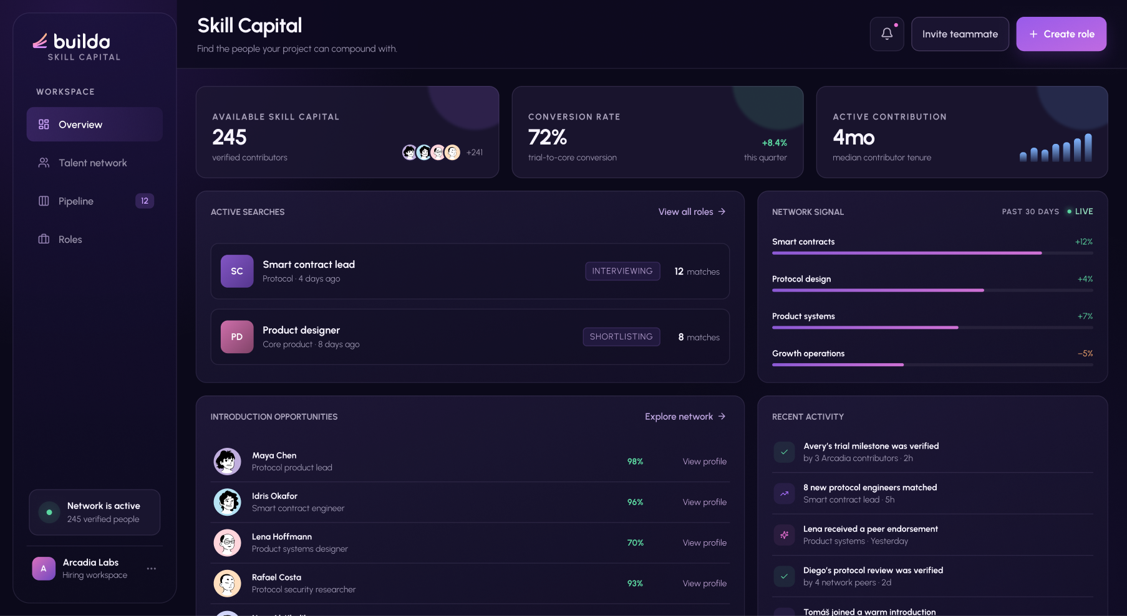
Task: Open the Pipeline section
Action: (x=95, y=201)
